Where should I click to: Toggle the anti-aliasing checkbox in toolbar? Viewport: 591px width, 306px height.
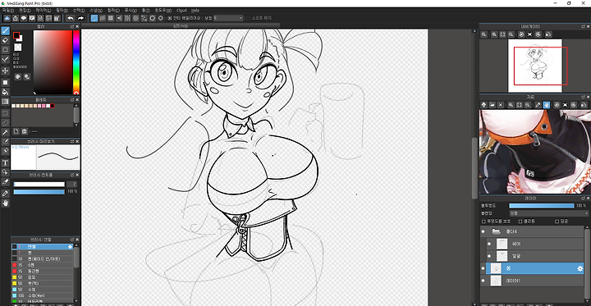170,18
